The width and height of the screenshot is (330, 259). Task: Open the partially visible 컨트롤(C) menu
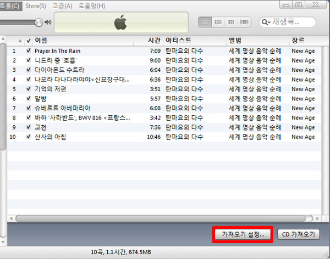(x=10, y=6)
